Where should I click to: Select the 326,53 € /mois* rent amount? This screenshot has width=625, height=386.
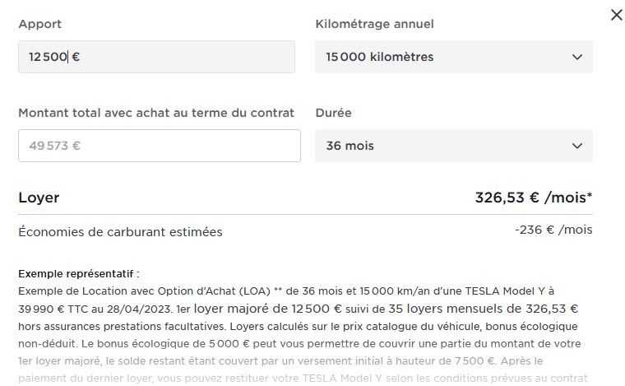[534, 198]
